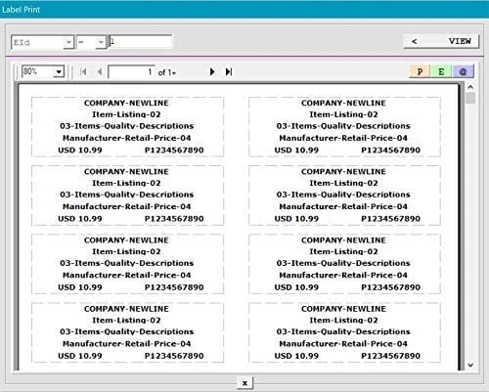Image resolution: width=489 pixels, height=392 pixels.
Task: Click the P print button
Action: [x=420, y=71]
